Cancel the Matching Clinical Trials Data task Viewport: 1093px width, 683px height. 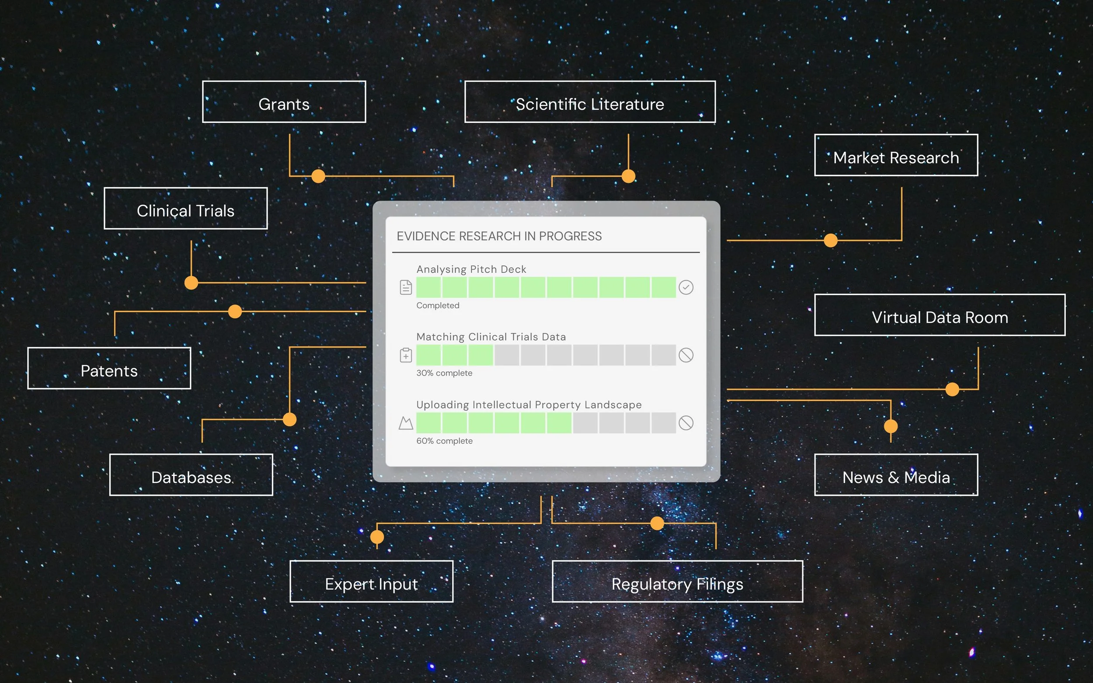(686, 355)
